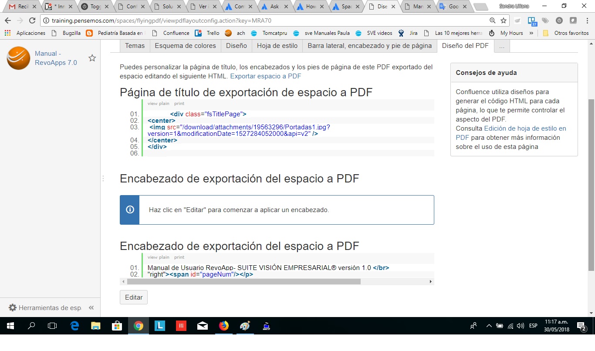Launch Microsoft Edge from taskbar
595x351 pixels.
(x=74, y=326)
